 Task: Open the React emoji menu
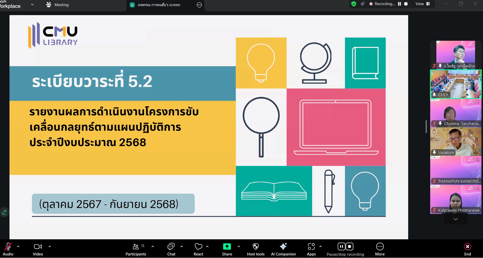tap(198, 249)
